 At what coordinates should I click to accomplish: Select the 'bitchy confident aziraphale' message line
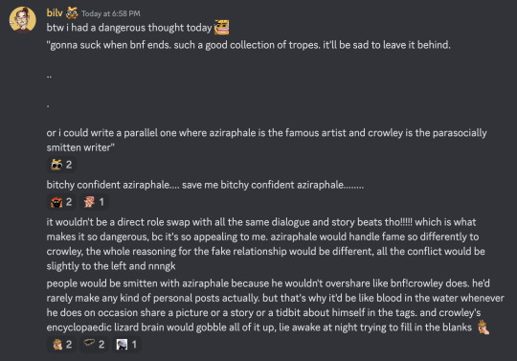[x=205, y=185]
